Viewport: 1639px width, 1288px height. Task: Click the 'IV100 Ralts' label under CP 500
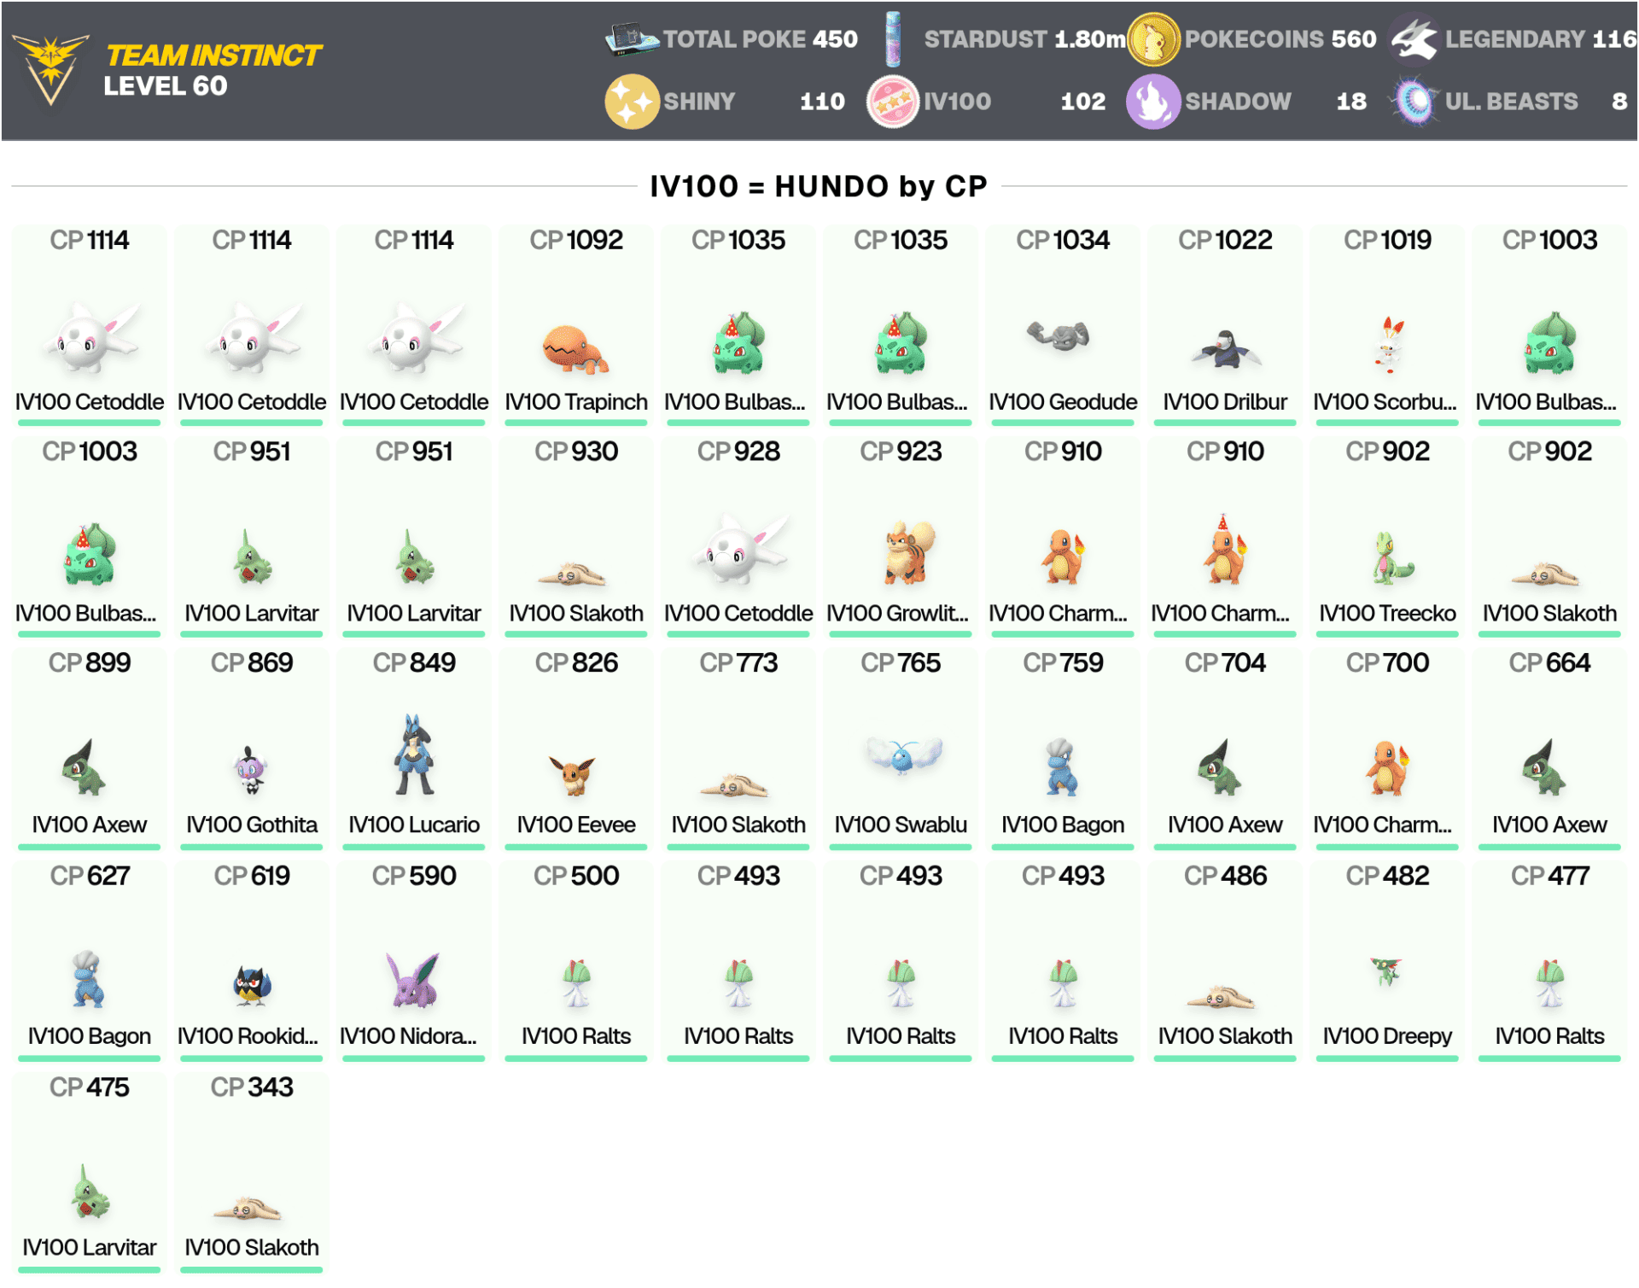(x=576, y=1036)
